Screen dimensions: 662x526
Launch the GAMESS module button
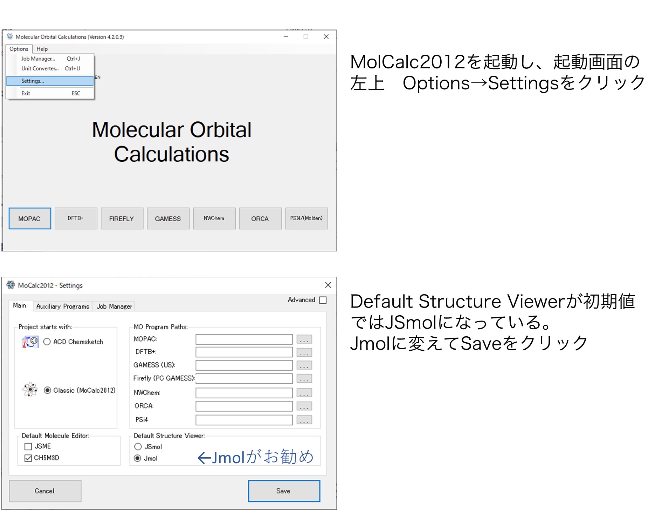(x=168, y=218)
